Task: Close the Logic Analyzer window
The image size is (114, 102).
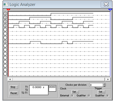Action: coord(106,4)
